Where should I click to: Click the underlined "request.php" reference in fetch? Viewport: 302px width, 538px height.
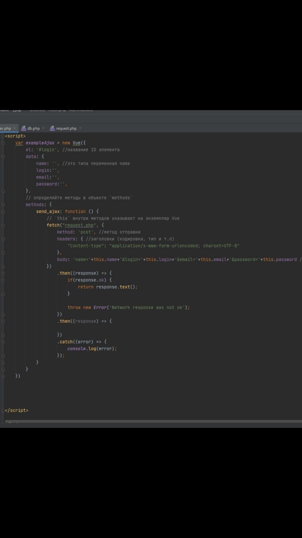click(79, 225)
